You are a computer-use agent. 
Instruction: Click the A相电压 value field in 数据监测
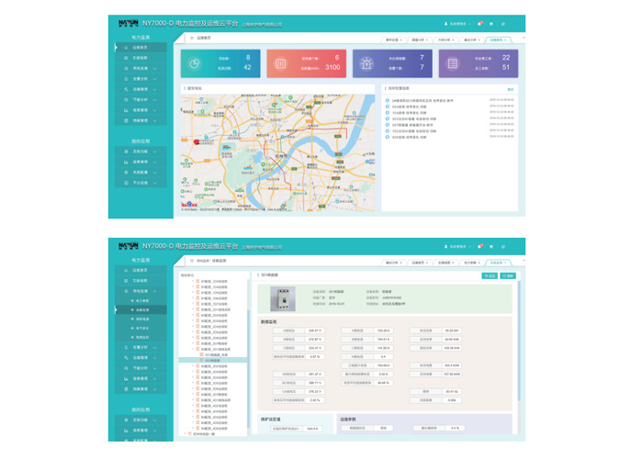coord(315,330)
